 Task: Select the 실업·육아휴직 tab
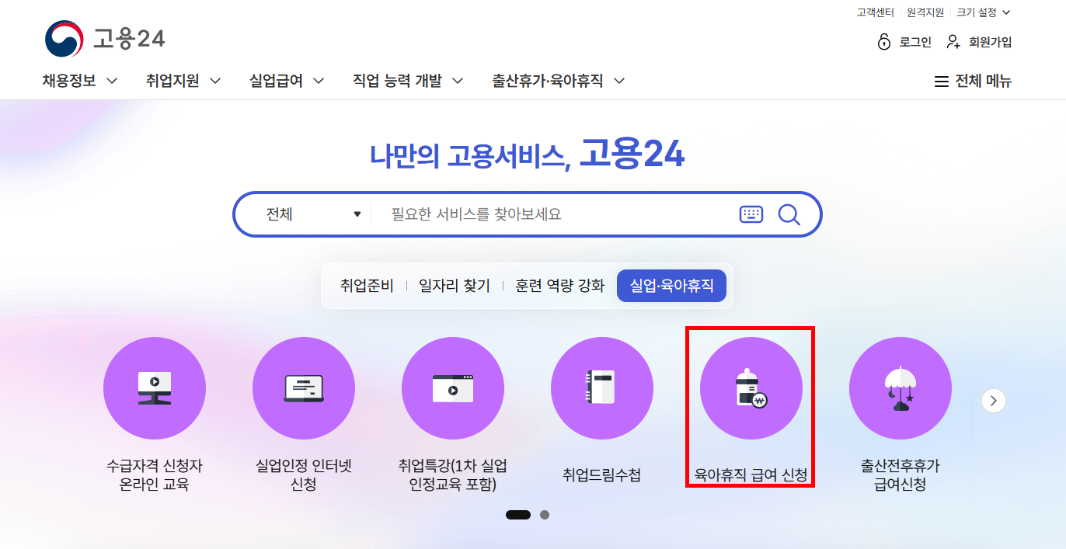tap(671, 286)
